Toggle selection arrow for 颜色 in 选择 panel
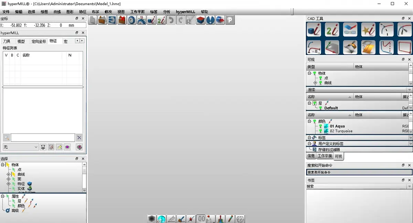The width and height of the screenshot is (413, 223). pyautogui.click(x=14, y=205)
